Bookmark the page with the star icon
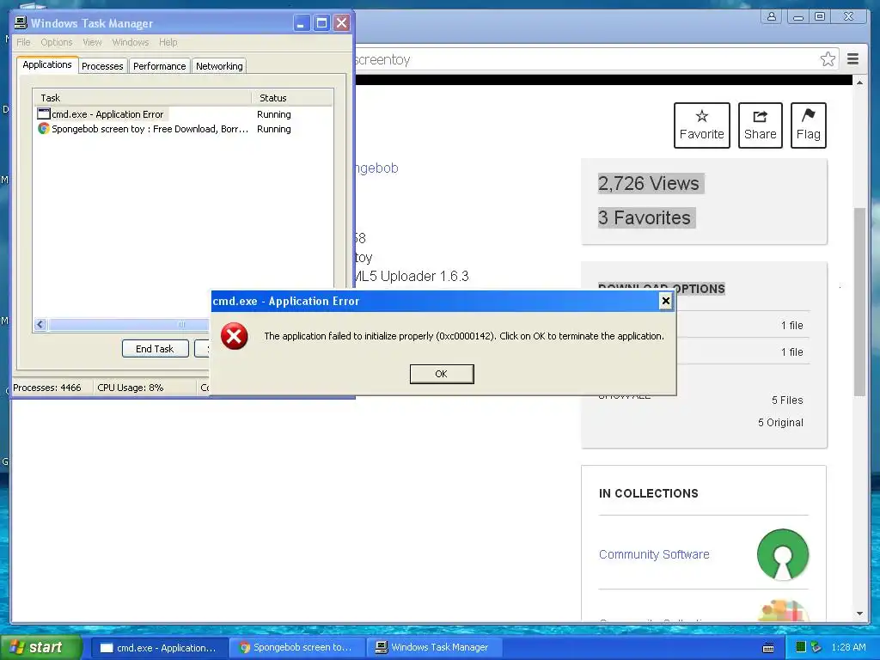This screenshot has width=880, height=660. pyautogui.click(x=828, y=59)
